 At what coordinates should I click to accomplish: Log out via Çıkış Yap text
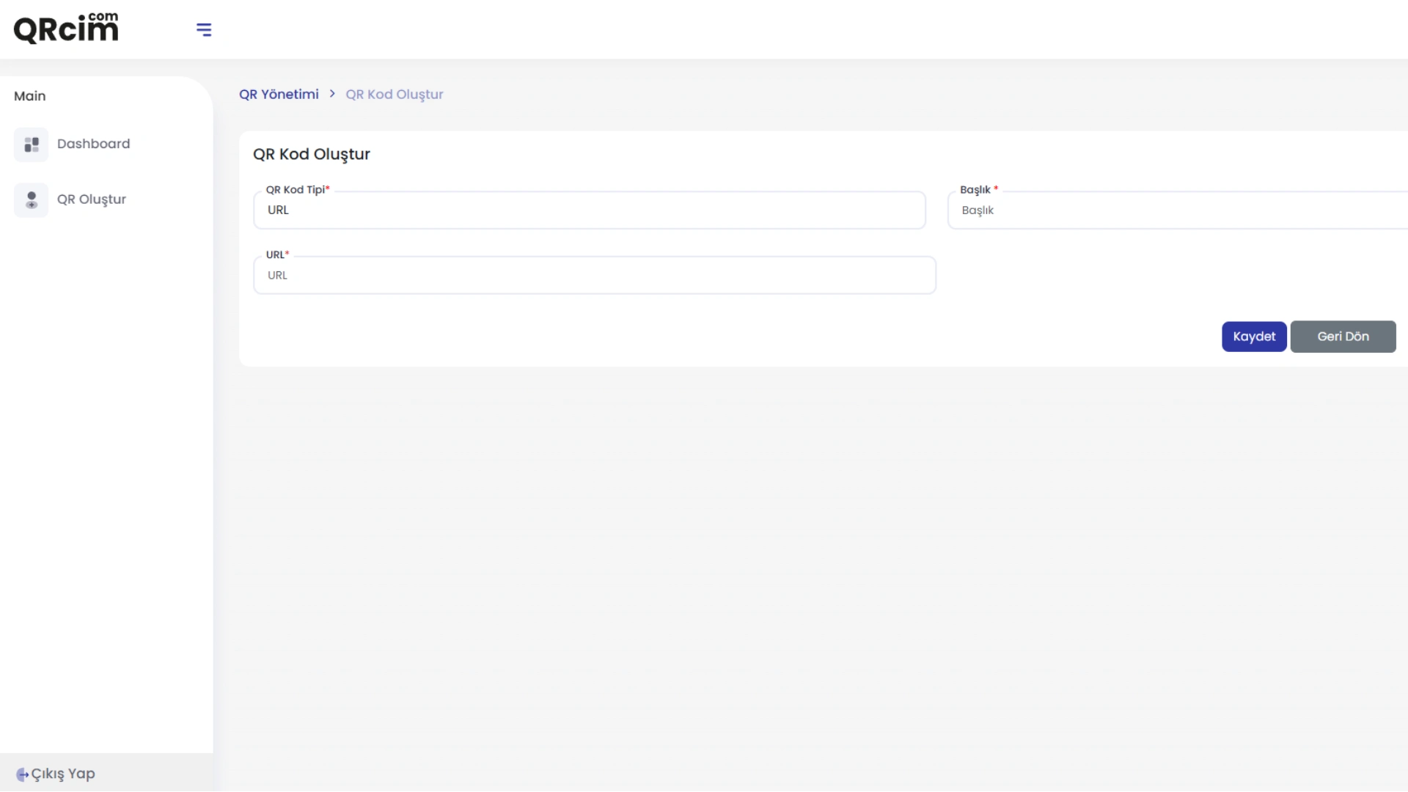pos(63,774)
